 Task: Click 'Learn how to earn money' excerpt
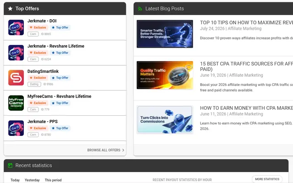pyautogui.click(x=246, y=126)
